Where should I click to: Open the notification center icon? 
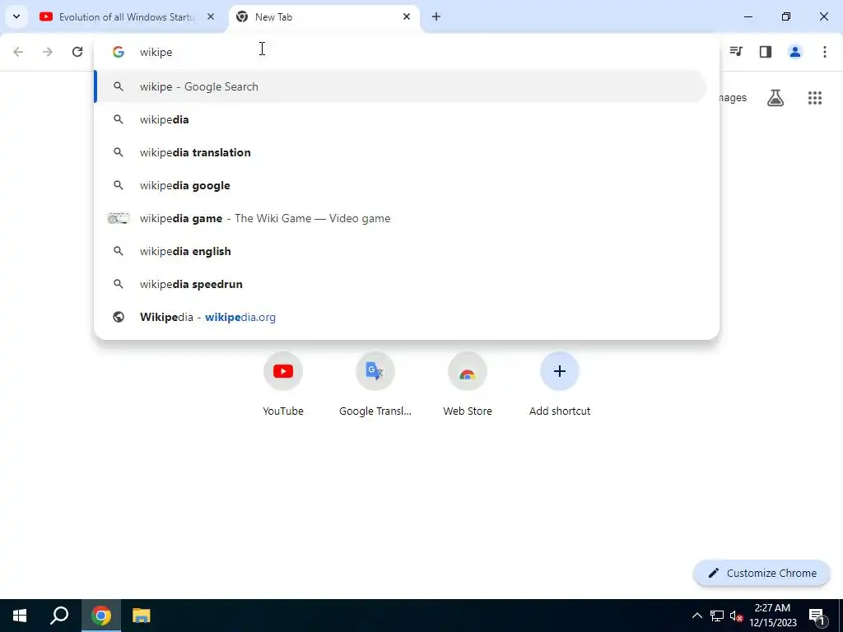pos(816,616)
